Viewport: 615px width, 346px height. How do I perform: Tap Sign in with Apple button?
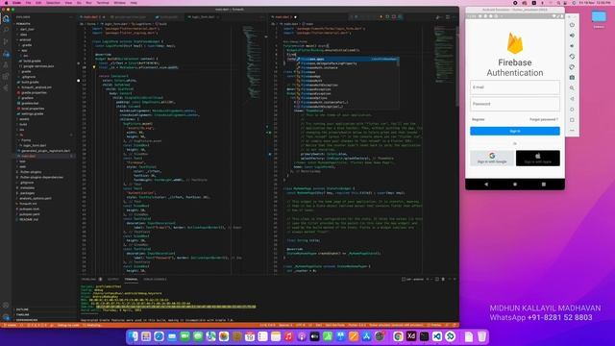pyautogui.click(x=538, y=158)
